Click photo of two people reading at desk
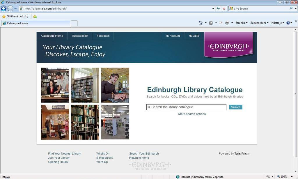This screenshot has width=298, height=179. [55, 85]
